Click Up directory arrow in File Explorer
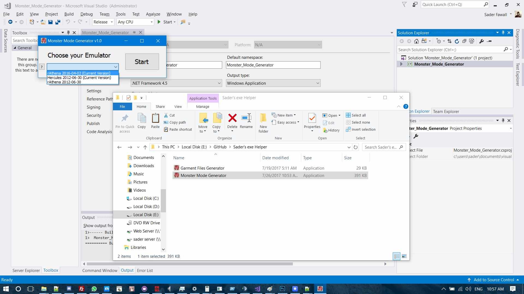Image resolution: width=524 pixels, height=294 pixels. [145, 147]
